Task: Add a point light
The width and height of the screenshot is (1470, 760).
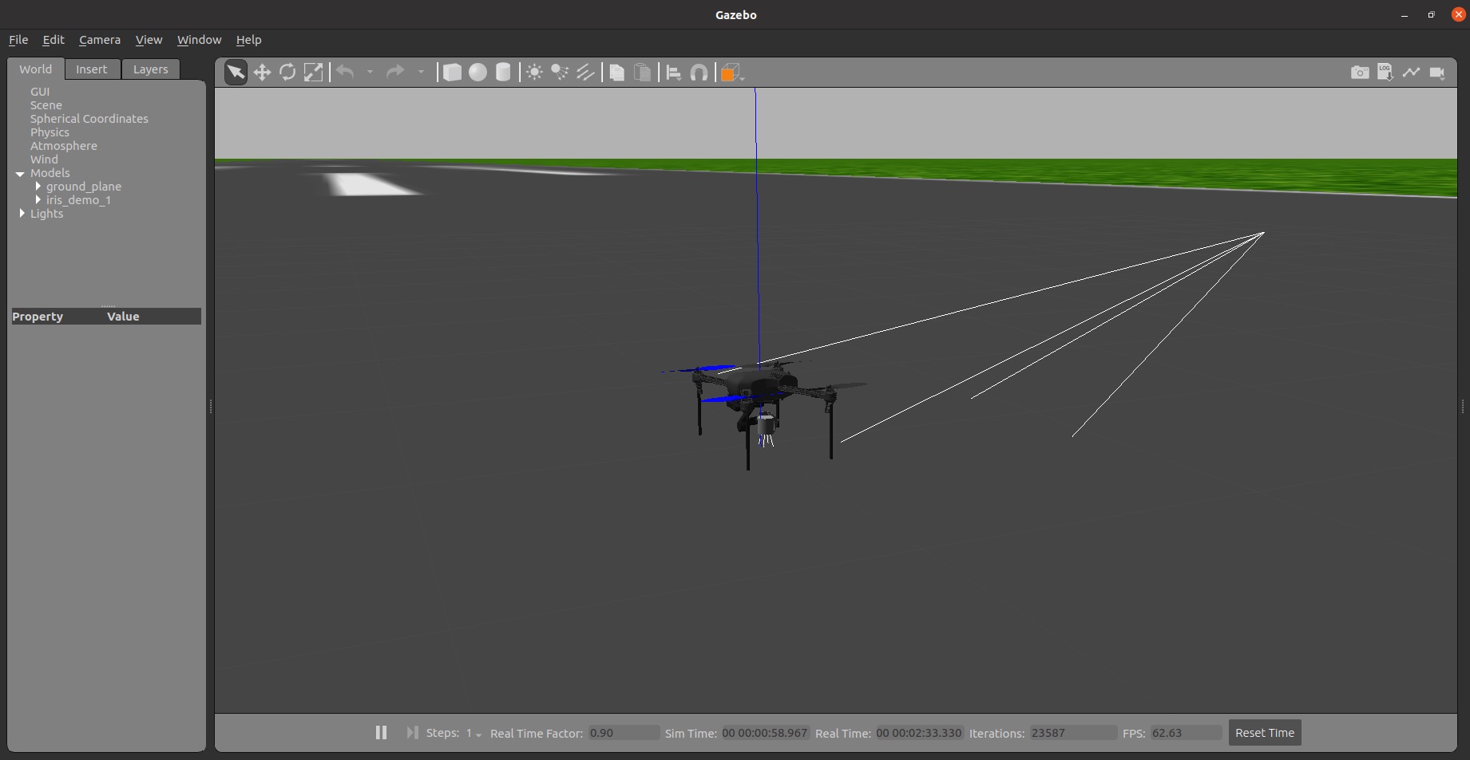Action: point(534,73)
